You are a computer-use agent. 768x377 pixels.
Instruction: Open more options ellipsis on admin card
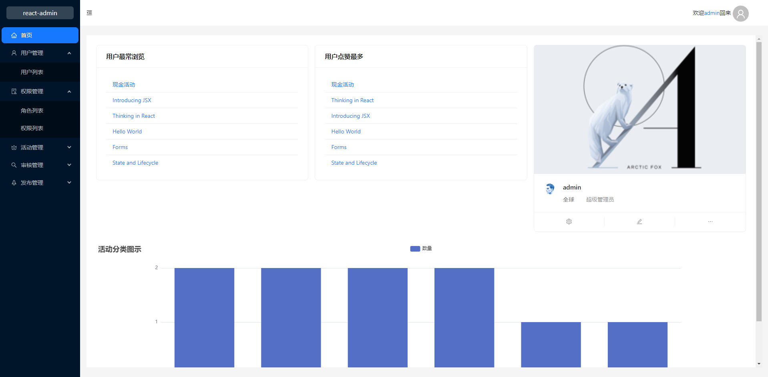coord(710,222)
